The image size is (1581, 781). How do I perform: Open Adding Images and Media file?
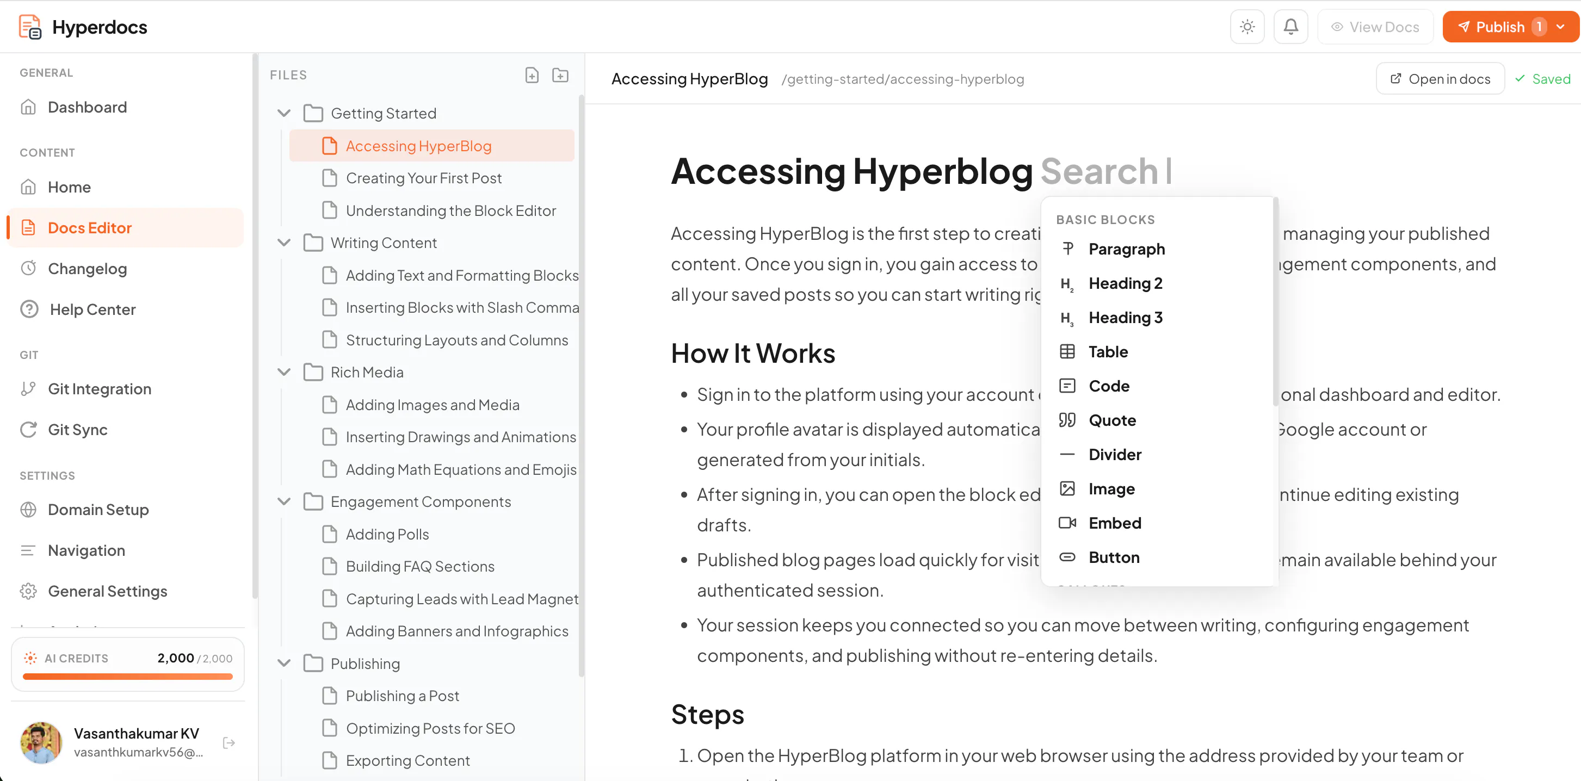pyautogui.click(x=432, y=404)
